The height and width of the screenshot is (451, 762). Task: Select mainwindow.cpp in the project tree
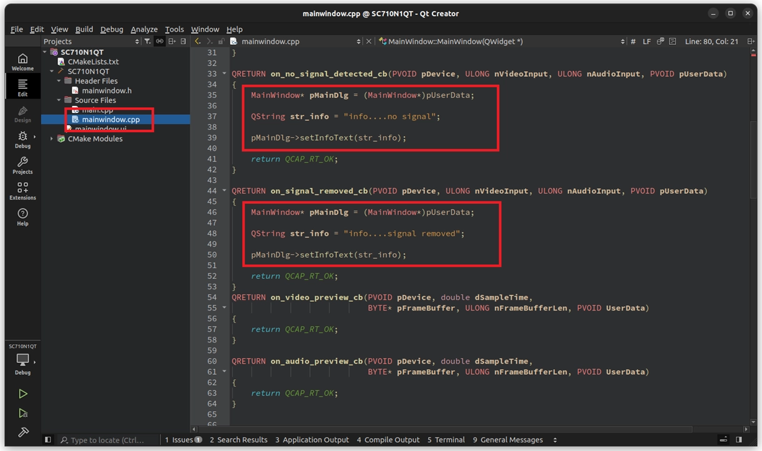point(111,119)
